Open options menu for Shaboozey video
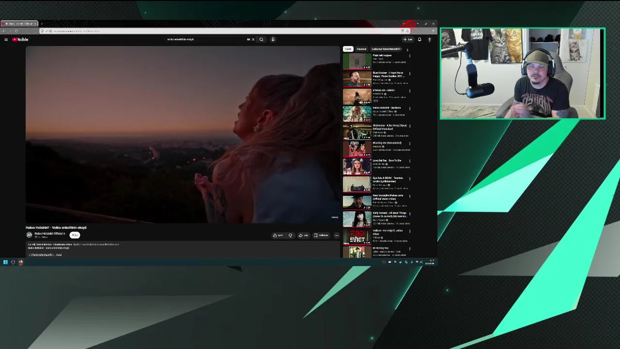Screen dimensions: 620x349 point(410,126)
